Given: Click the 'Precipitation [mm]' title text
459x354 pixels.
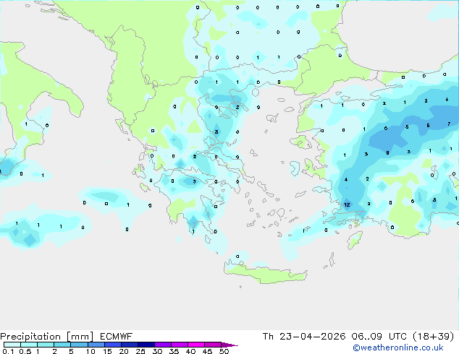Looking at the screenshot, I should (47, 337).
